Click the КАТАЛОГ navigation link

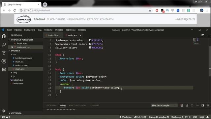(93, 19)
